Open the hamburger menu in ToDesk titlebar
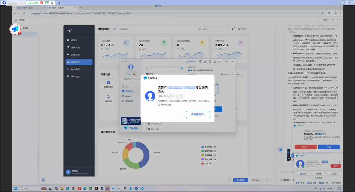 (219, 62)
